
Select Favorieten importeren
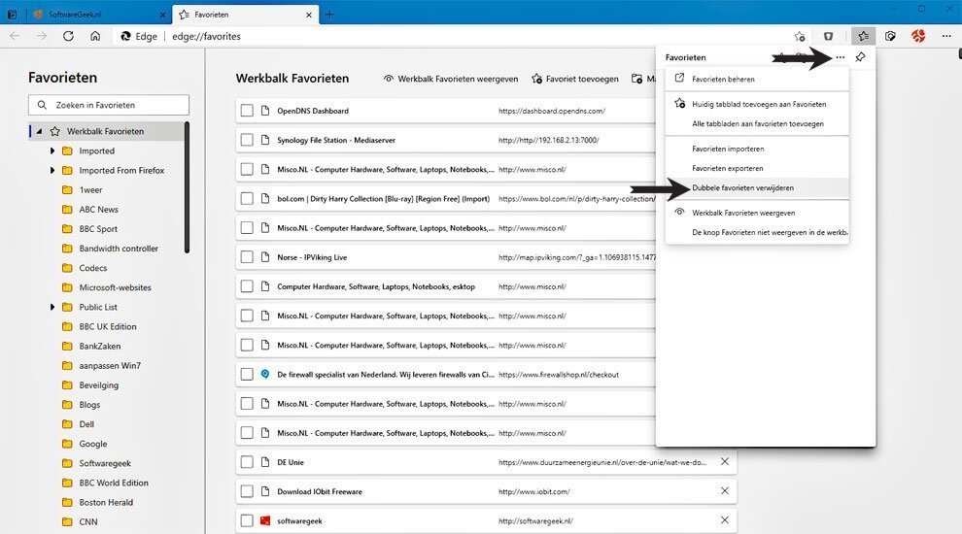coord(757,149)
